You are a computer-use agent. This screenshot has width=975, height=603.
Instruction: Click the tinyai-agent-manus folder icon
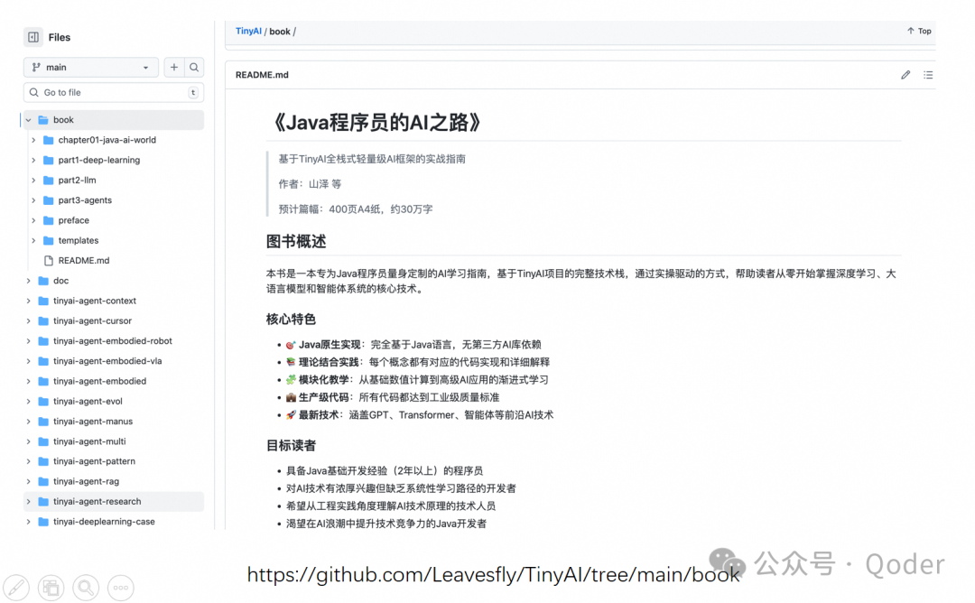click(x=43, y=422)
